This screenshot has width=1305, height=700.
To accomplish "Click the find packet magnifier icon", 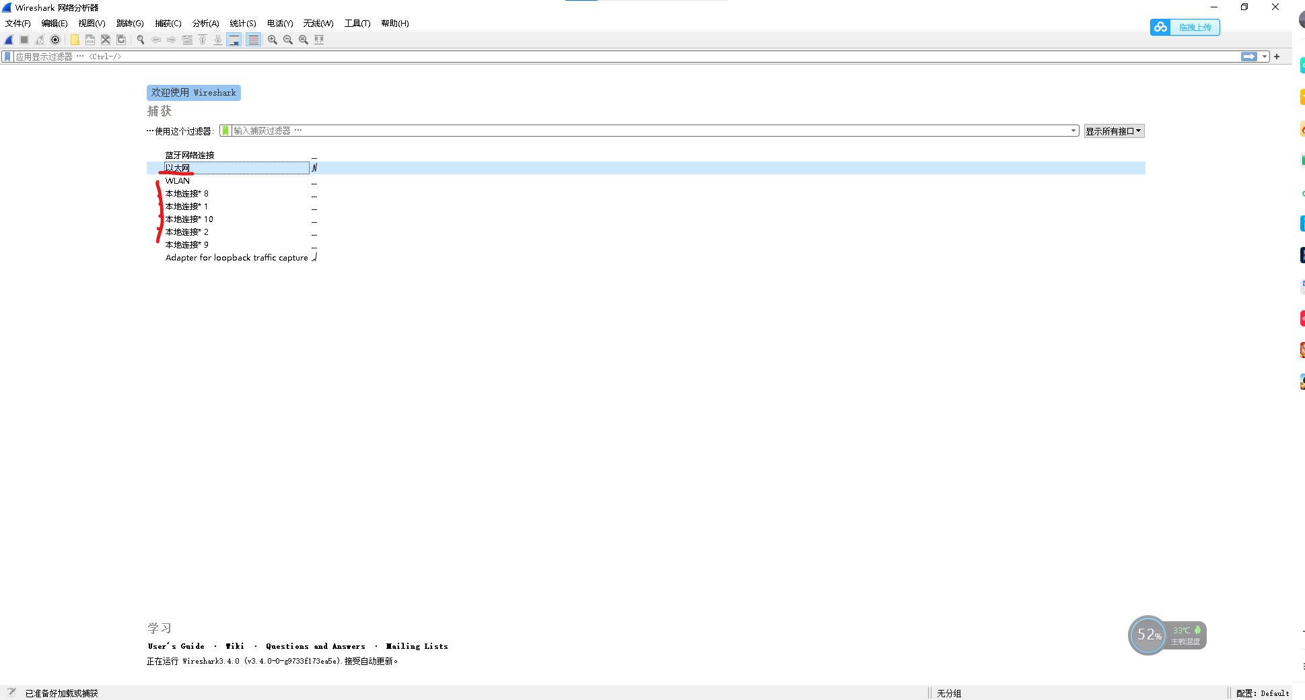I will pyautogui.click(x=141, y=40).
